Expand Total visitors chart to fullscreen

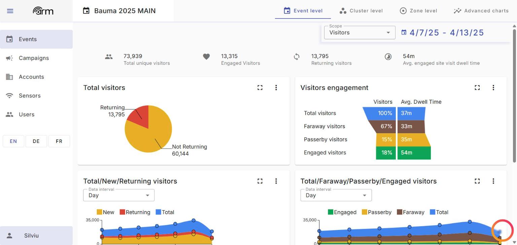[260, 88]
